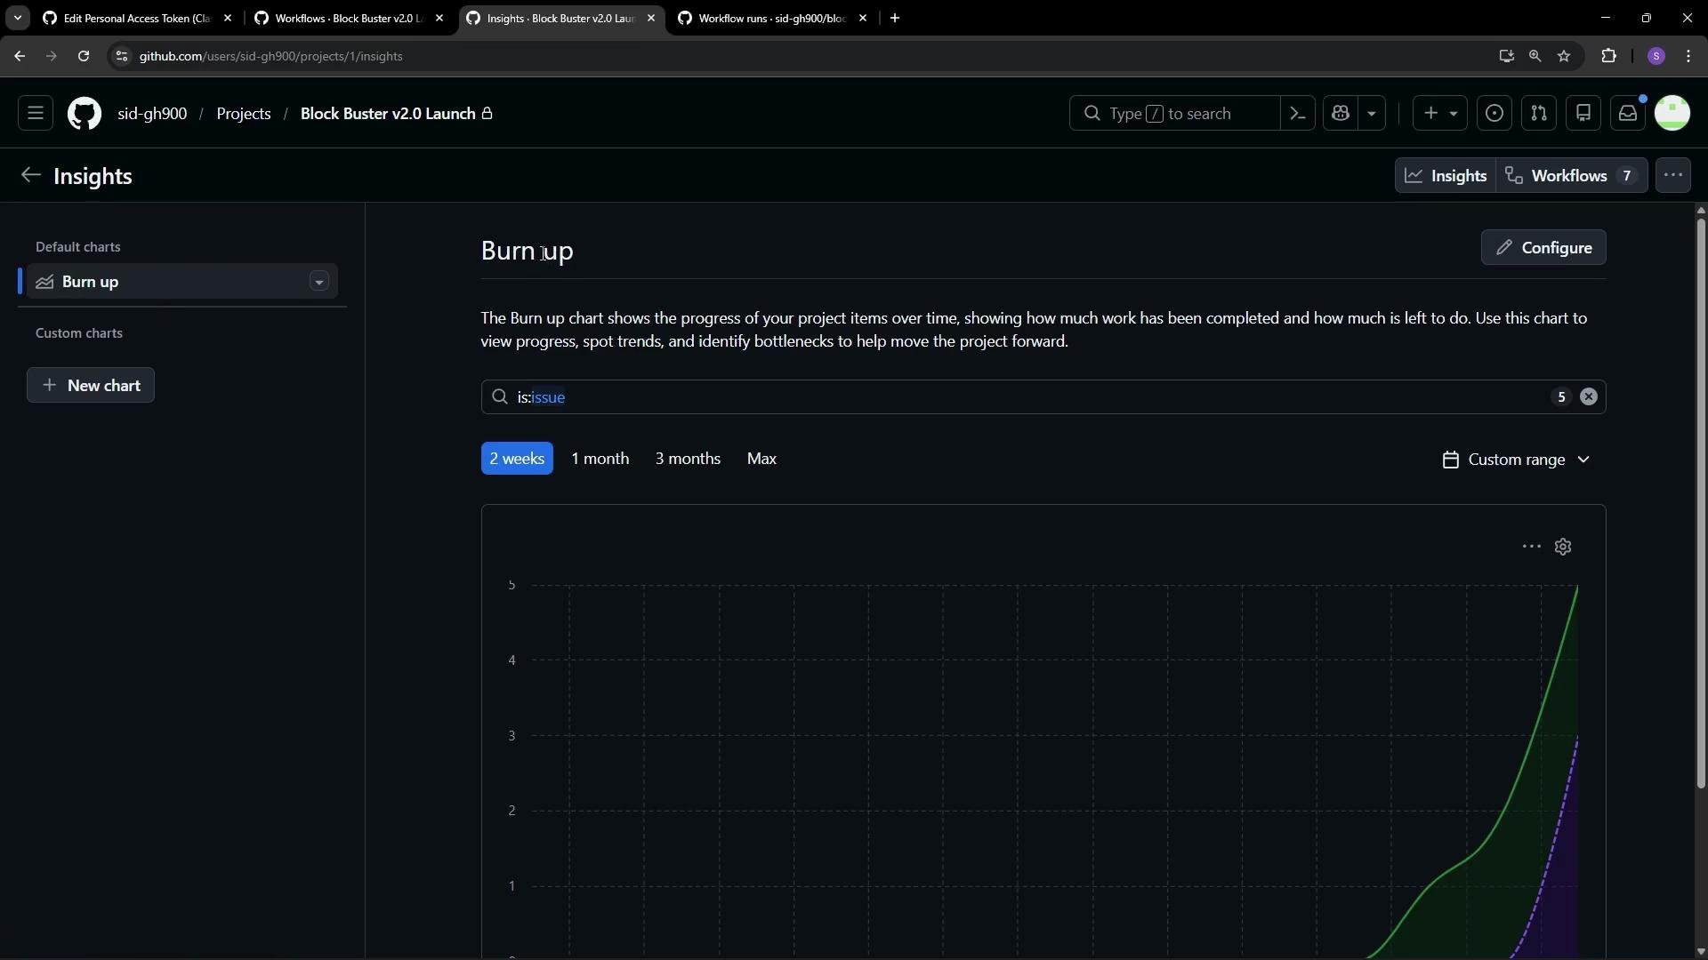Create a New chart
1708x960 pixels.
[91, 385]
